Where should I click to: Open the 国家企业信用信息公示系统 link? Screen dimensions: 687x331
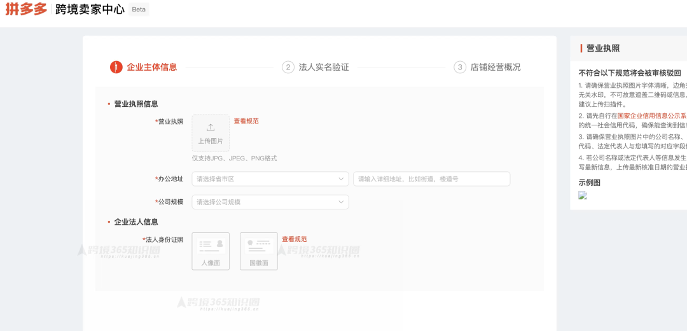click(x=651, y=116)
